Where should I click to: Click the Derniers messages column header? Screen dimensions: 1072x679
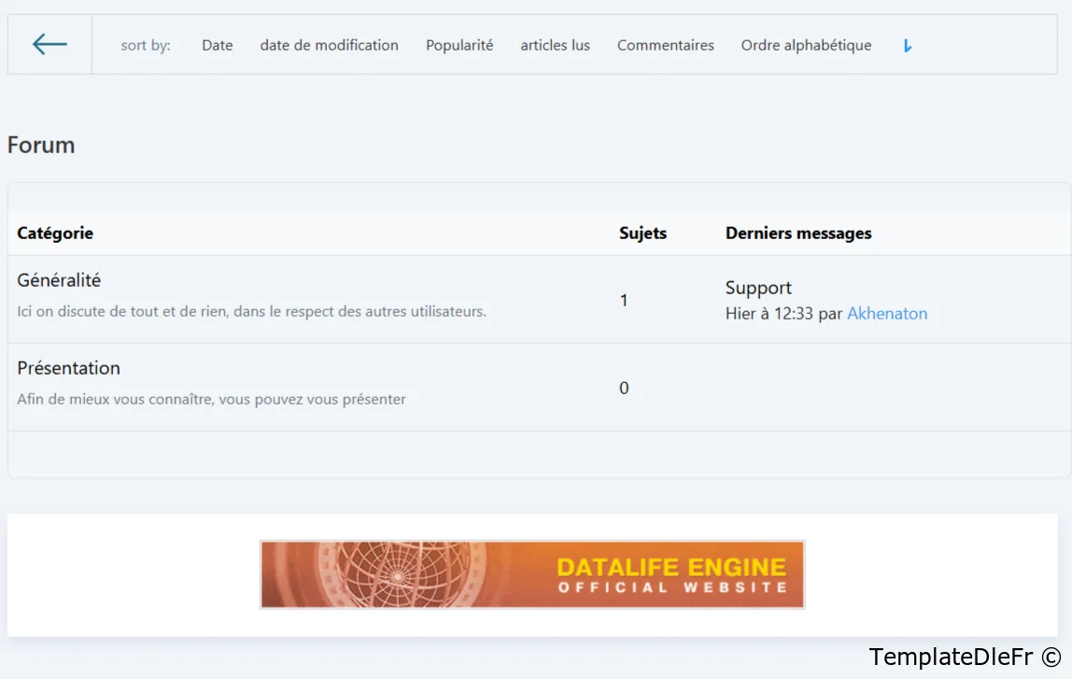pyautogui.click(x=798, y=233)
